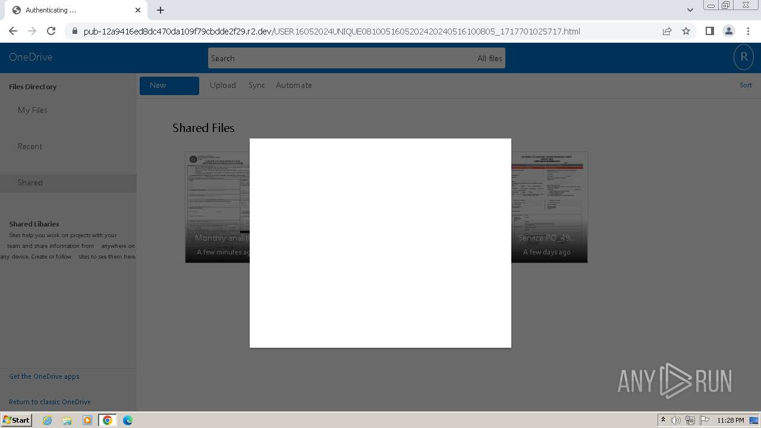The width and height of the screenshot is (761, 428).
Task: Open the Windows Start button
Action: tap(16, 420)
